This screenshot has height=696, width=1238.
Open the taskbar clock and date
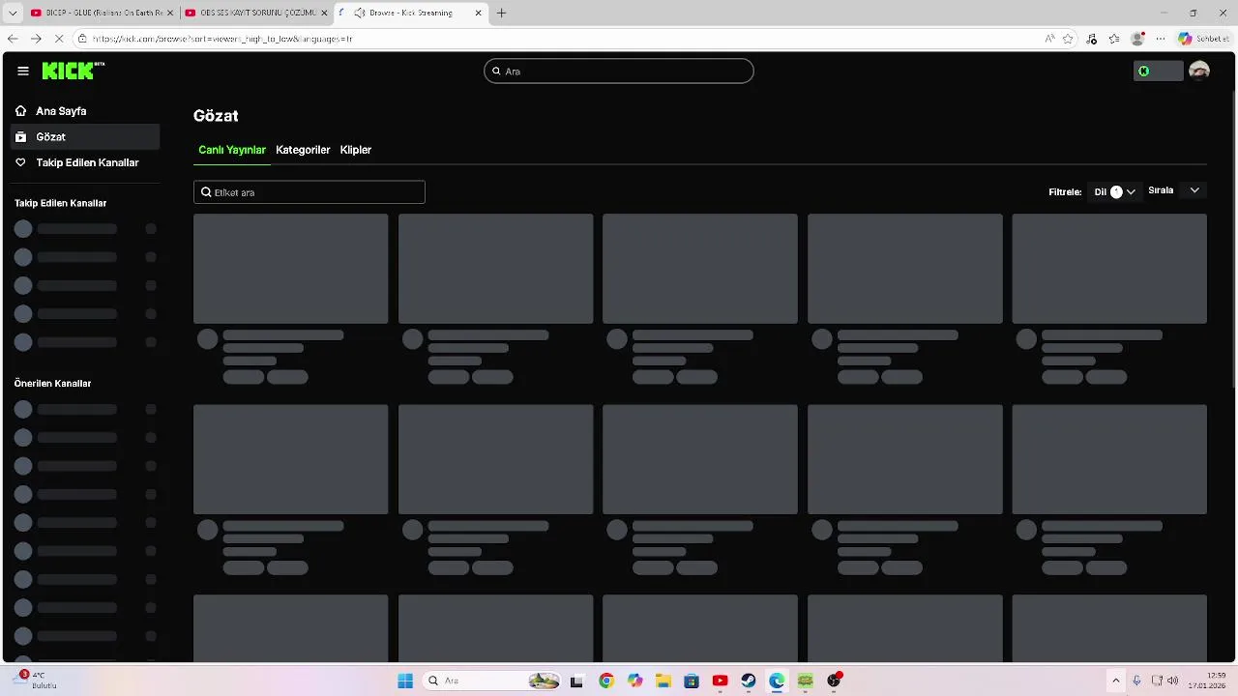click(x=1209, y=681)
